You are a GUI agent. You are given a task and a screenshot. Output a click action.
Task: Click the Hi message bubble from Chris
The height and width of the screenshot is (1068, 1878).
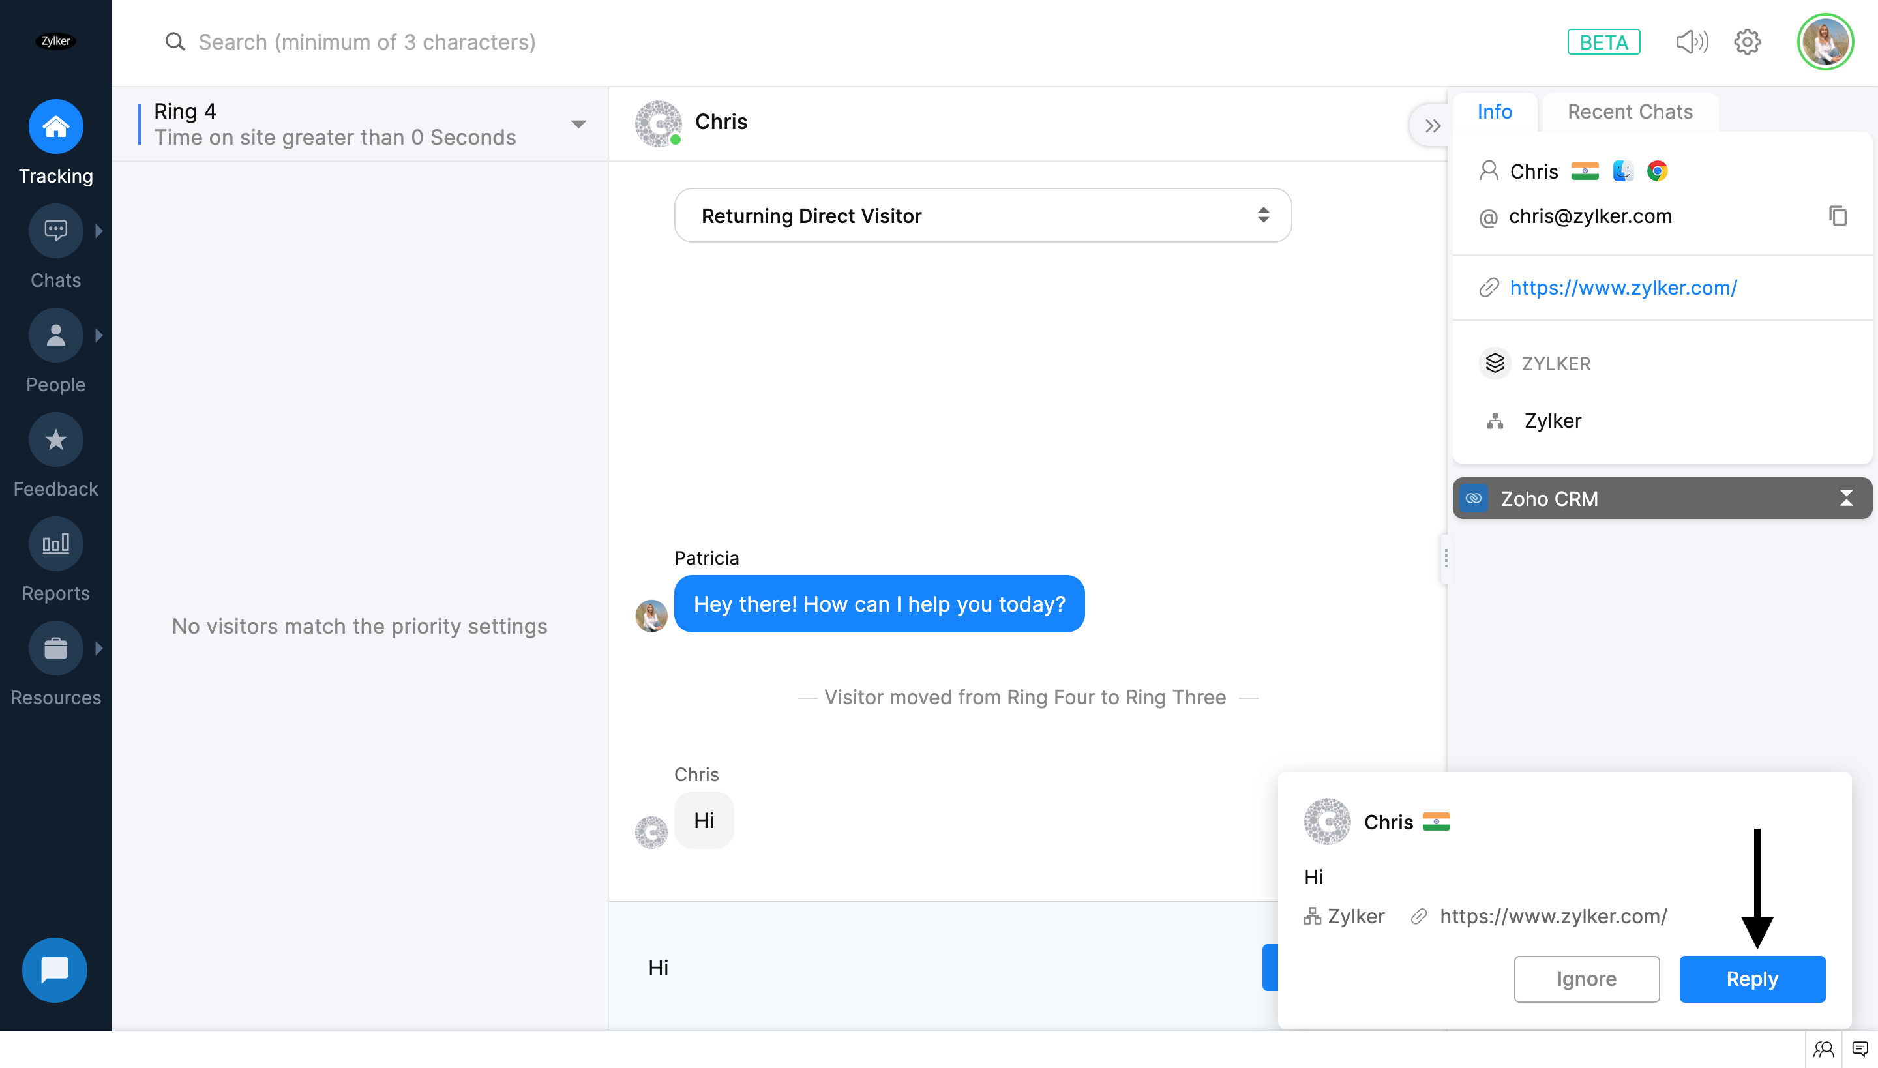(x=704, y=820)
